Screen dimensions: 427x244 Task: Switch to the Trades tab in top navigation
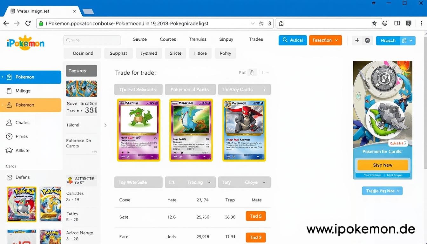click(256, 39)
